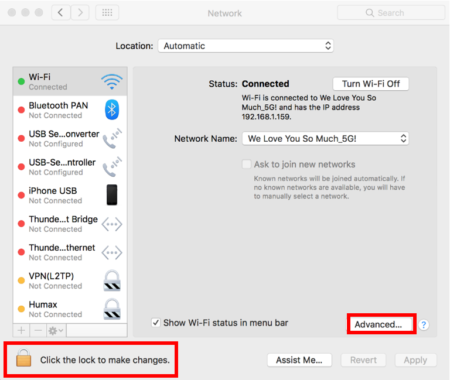
Task: Click the bold 'Connected' status text
Action: 265,84
